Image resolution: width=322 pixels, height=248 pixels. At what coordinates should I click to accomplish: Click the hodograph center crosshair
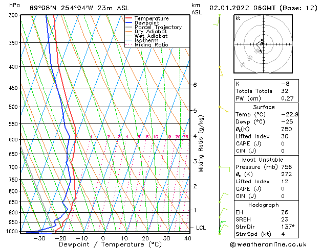(x=263, y=44)
